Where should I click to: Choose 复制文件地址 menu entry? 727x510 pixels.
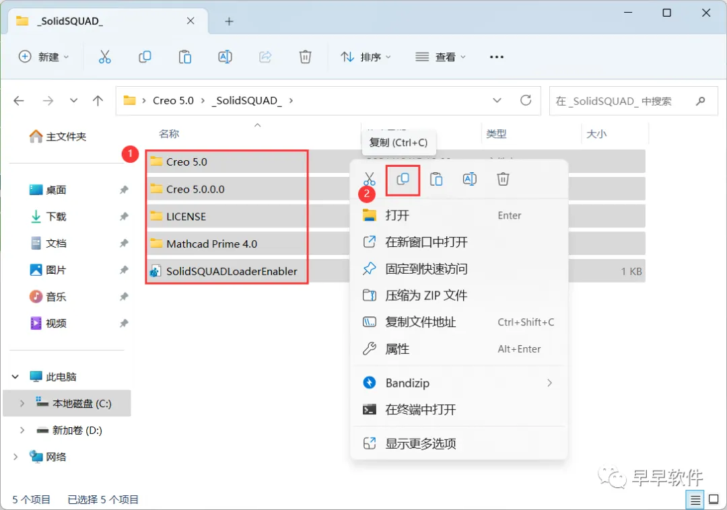tap(459, 322)
